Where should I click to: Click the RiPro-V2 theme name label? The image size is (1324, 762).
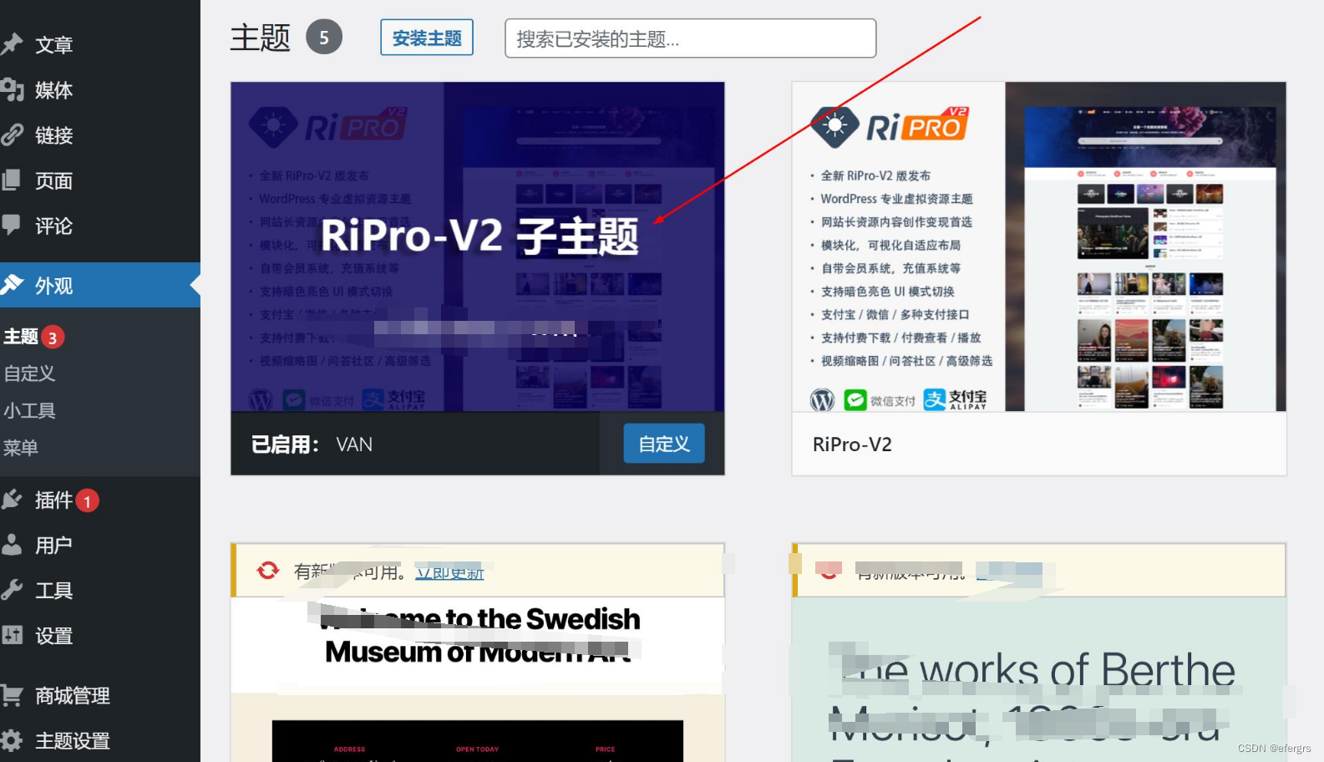coord(852,444)
